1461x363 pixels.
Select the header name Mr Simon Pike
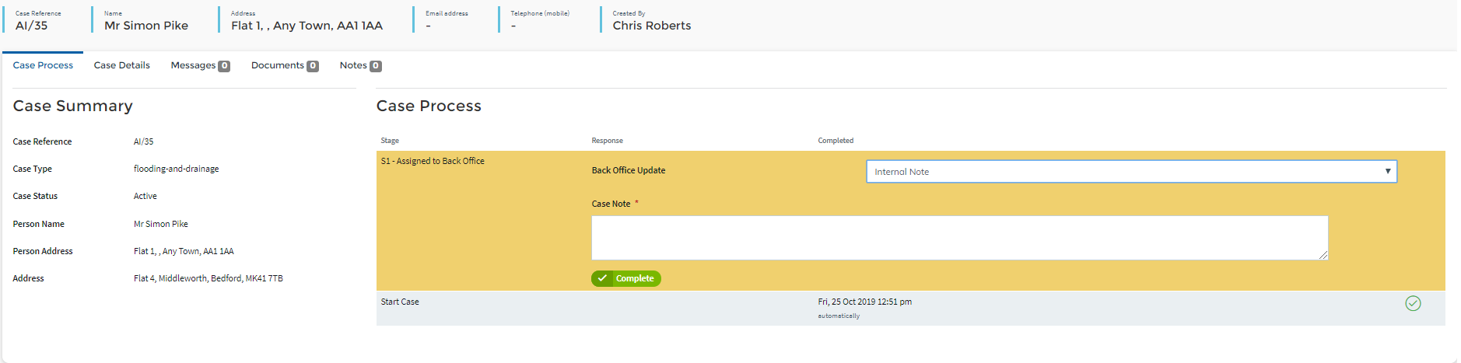[146, 26]
